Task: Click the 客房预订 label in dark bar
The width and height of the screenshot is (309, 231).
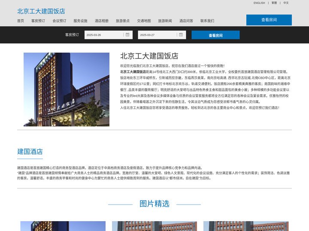Action: 72,35
